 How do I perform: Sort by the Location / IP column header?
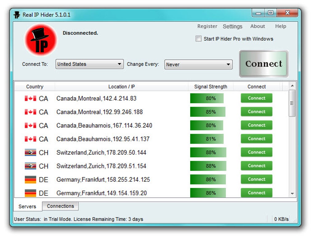[x=122, y=87]
